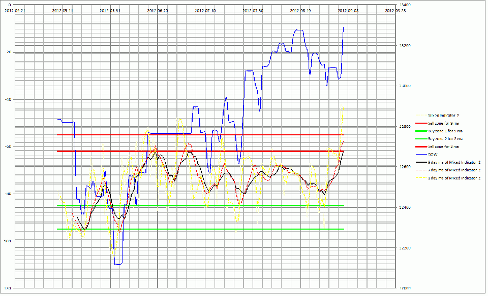The width and height of the screenshot is (488, 296).
Task: Click the 2012-05-11 date axis label
Action: (x=63, y=10)
